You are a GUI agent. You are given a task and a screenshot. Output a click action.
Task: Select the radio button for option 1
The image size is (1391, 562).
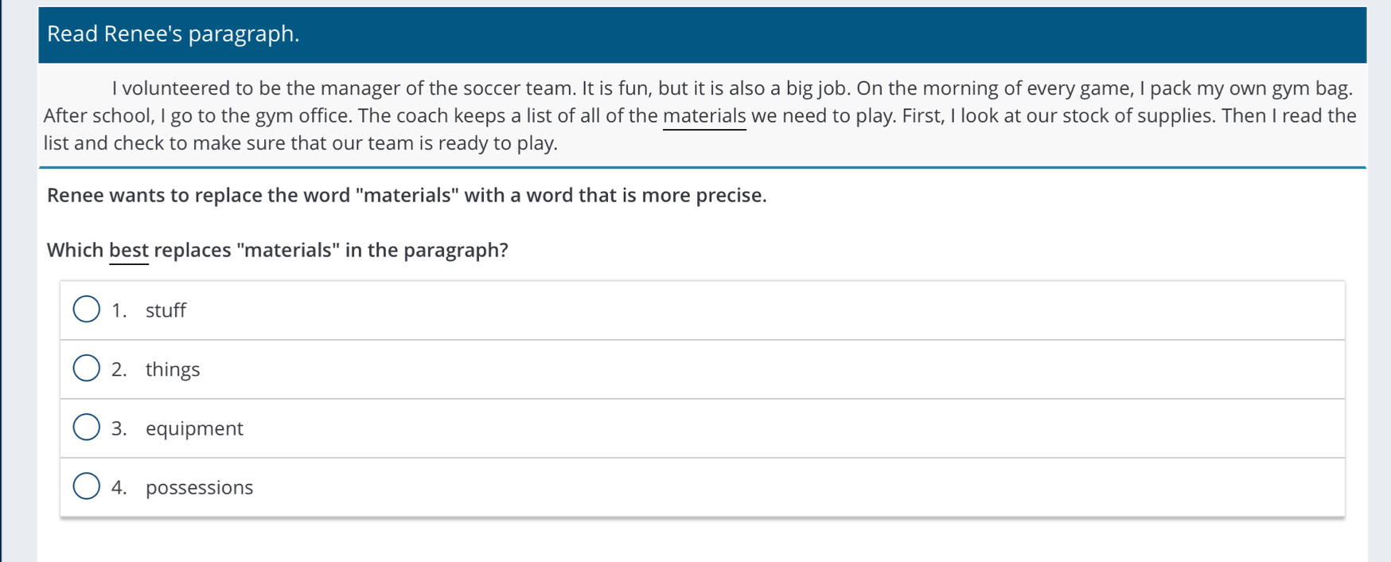87,309
